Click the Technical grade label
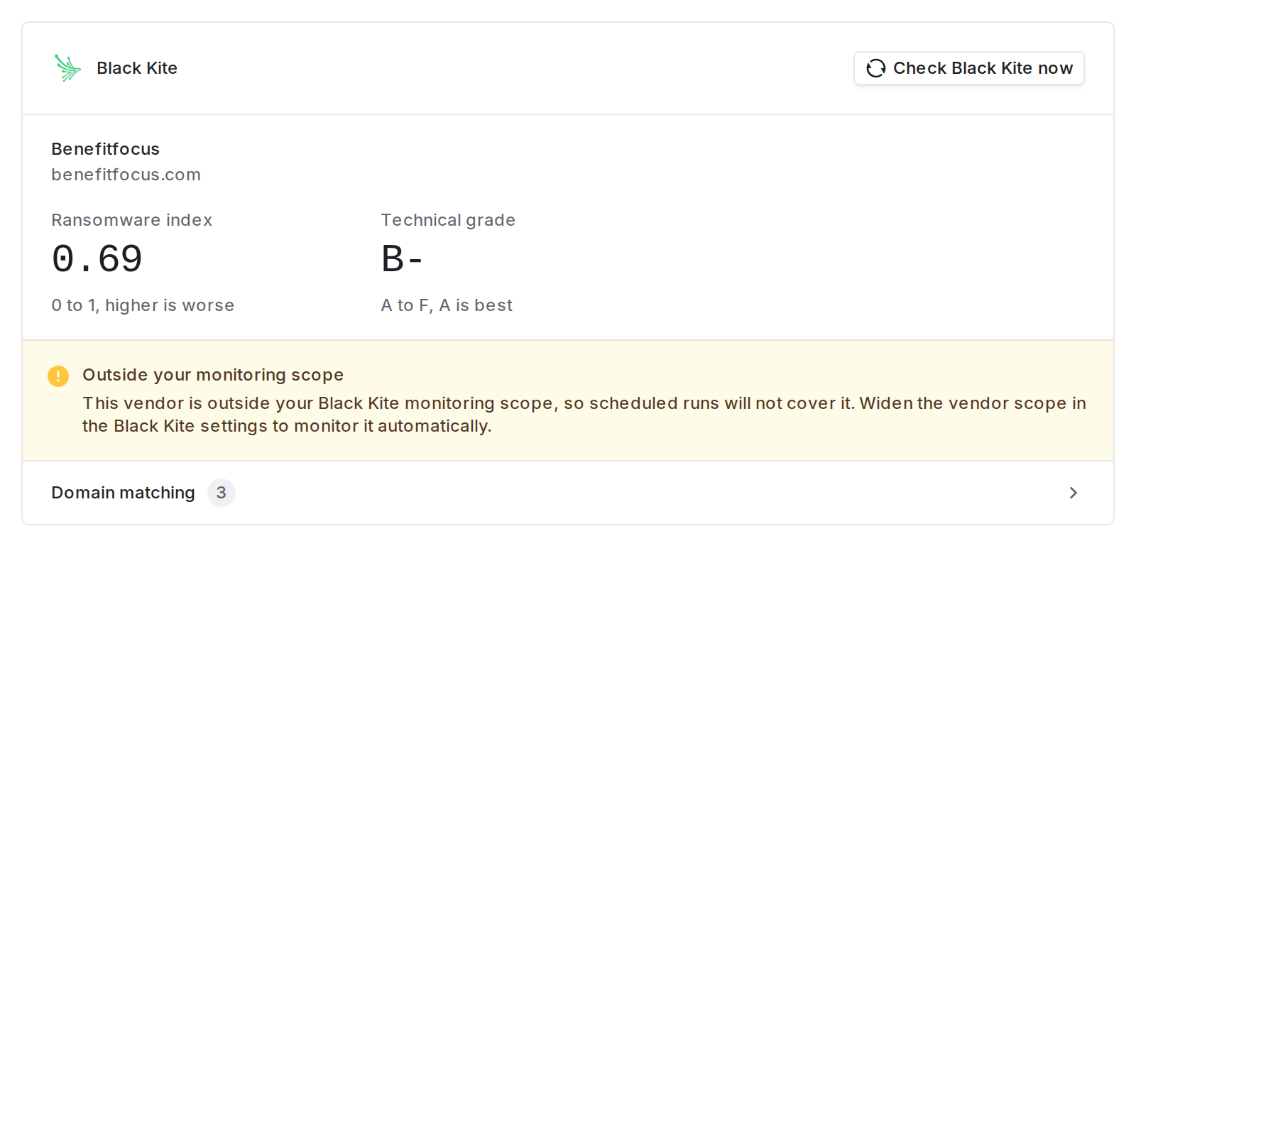Viewport: 1278px width, 1136px height. click(x=448, y=220)
